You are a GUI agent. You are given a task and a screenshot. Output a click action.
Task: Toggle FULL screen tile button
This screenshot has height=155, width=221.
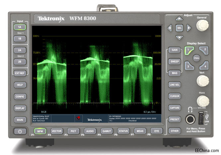coord(197,58)
